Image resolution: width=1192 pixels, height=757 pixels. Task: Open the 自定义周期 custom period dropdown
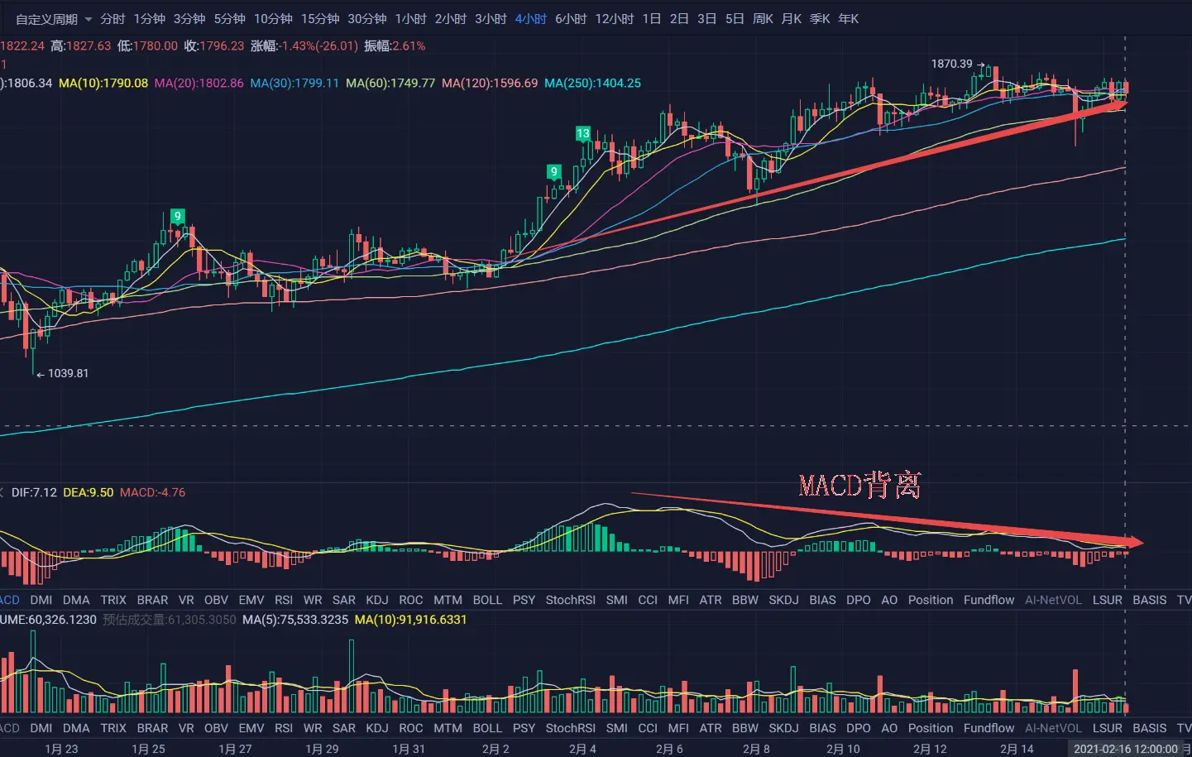coord(54,19)
